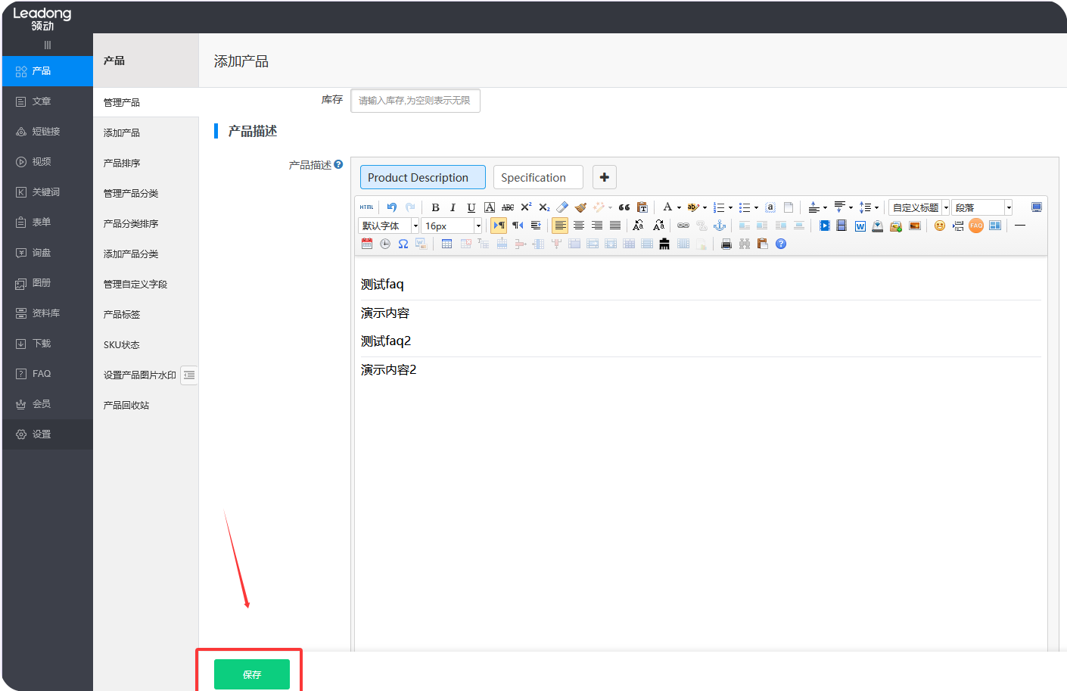
Task: Toggle justified text alignment
Action: 615,226
